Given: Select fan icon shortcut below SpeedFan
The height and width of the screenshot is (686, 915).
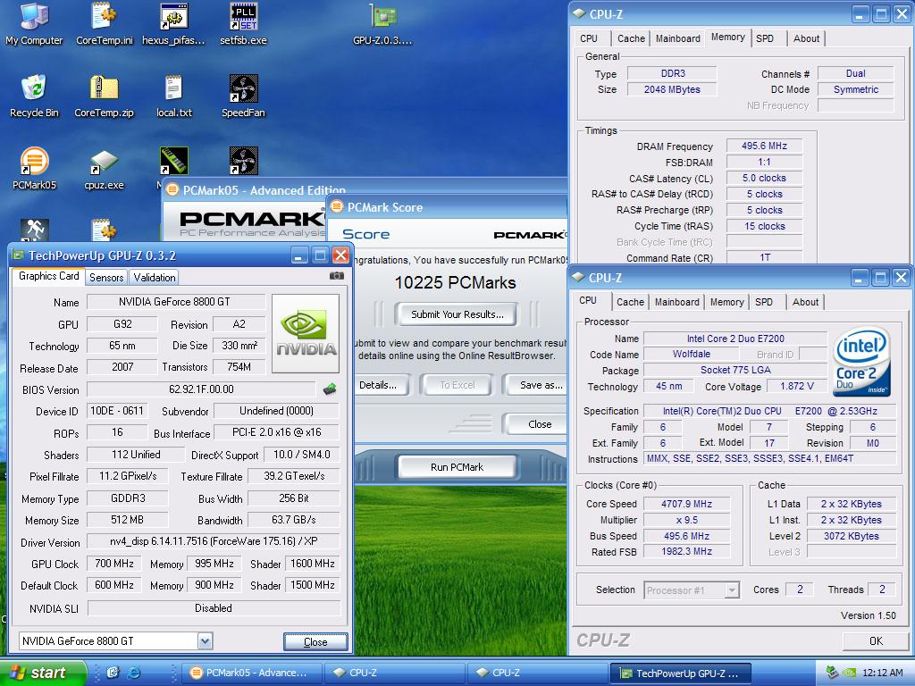Looking at the screenshot, I should [243, 161].
